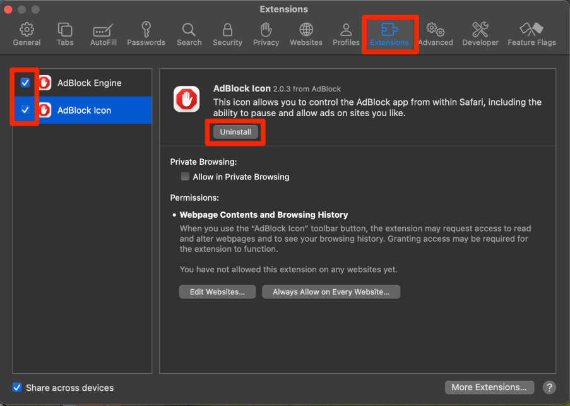Open the Security settings pane
Image resolution: width=570 pixels, height=406 pixels.
[228, 34]
